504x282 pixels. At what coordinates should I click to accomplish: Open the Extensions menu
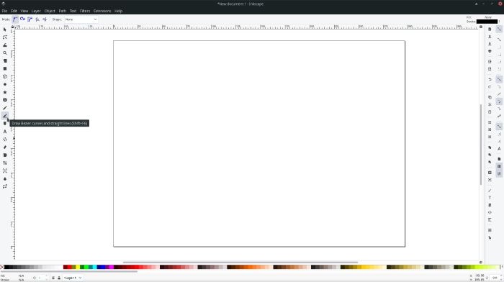click(x=102, y=11)
